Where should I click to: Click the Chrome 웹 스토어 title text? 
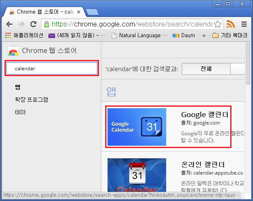tap(49, 50)
